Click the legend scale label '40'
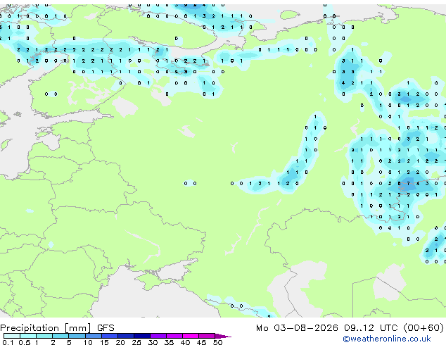 tap(185, 342)
